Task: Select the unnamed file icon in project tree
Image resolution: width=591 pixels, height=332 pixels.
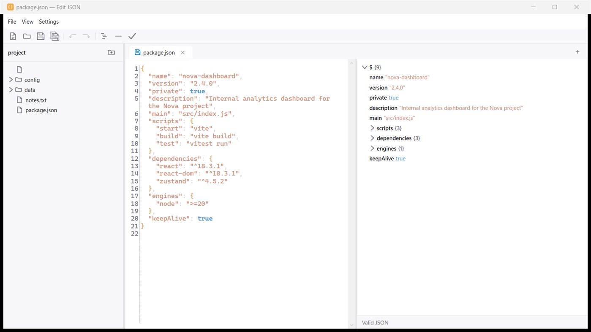Action: [19, 69]
